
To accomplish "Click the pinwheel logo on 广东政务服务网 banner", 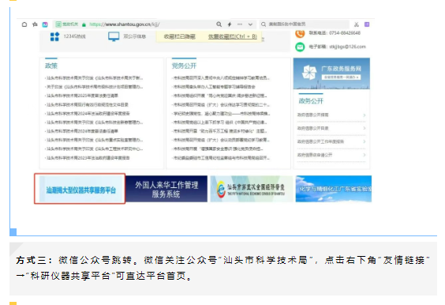I will click(309, 73).
